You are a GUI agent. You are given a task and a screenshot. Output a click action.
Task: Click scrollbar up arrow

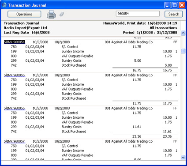[x=183, y=33]
